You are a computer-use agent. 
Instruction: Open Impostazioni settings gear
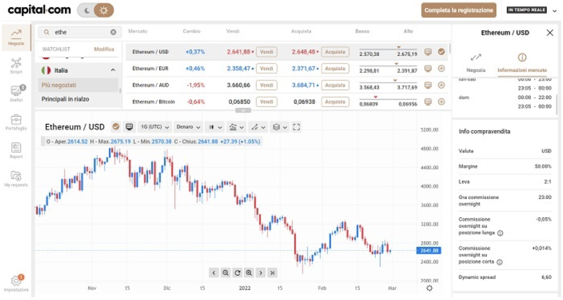[16, 282]
